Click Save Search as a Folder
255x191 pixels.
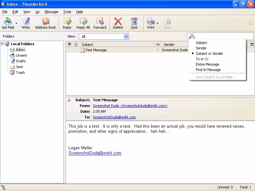click(216, 77)
